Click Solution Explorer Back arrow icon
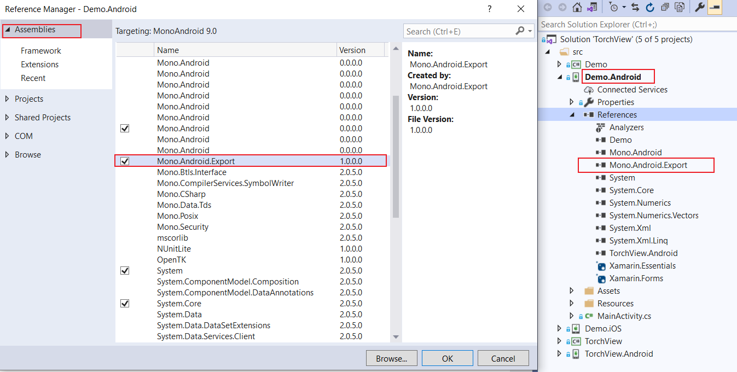 (x=548, y=7)
